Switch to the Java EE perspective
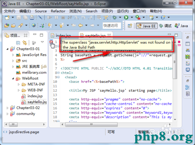 147,26
